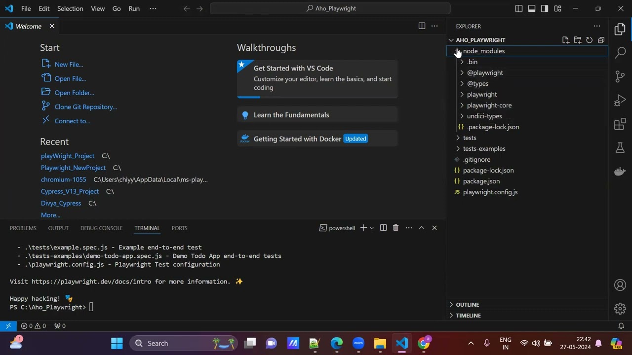Switch to the DEBUG CONSOLE tab

(x=101, y=228)
